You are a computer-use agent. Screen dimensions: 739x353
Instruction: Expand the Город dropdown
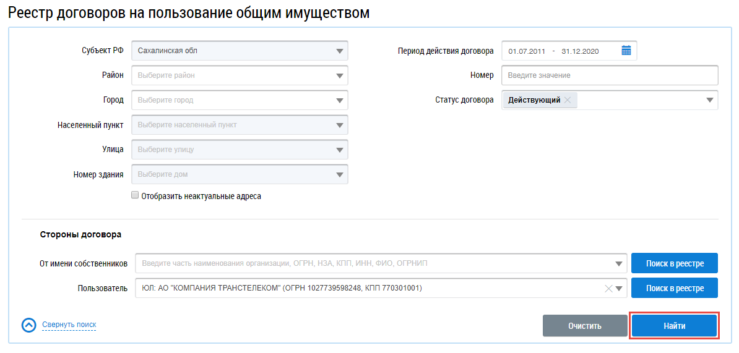pos(339,100)
